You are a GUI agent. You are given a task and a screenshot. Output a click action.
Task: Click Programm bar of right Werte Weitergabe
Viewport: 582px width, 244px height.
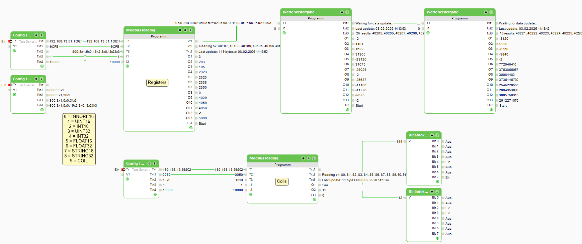pyautogui.click(x=460, y=18)
